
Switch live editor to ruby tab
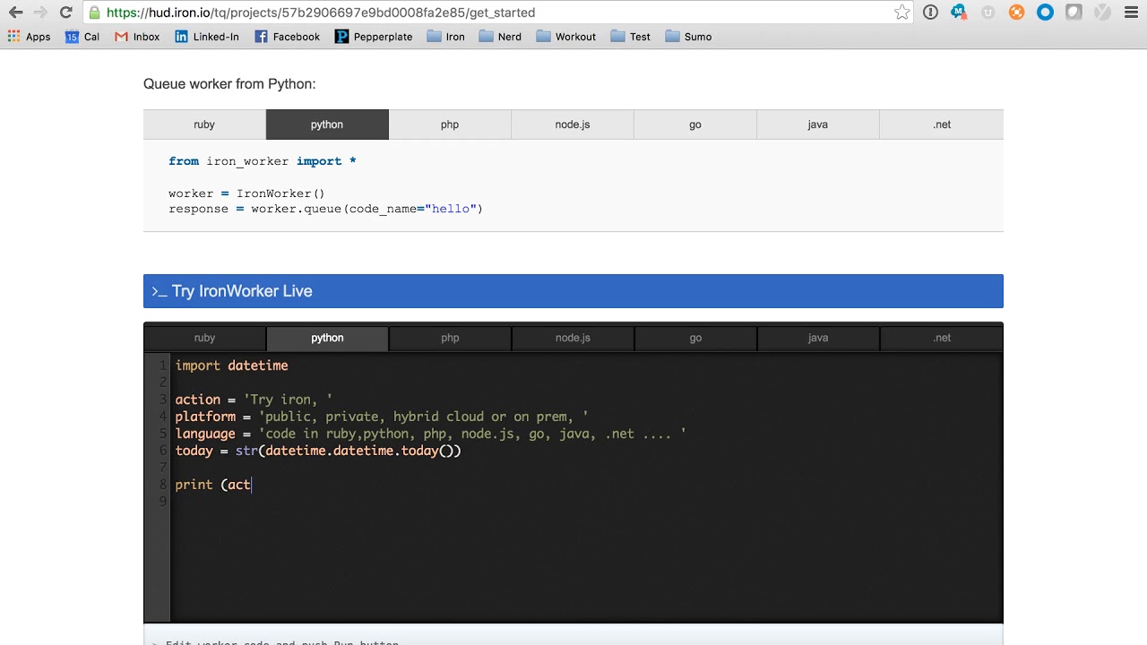click(x=204, y=338)
